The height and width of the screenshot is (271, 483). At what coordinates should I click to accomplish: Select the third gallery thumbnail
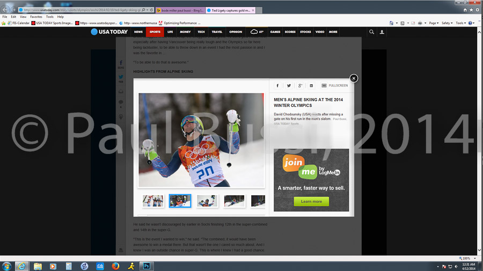point(207,201)
